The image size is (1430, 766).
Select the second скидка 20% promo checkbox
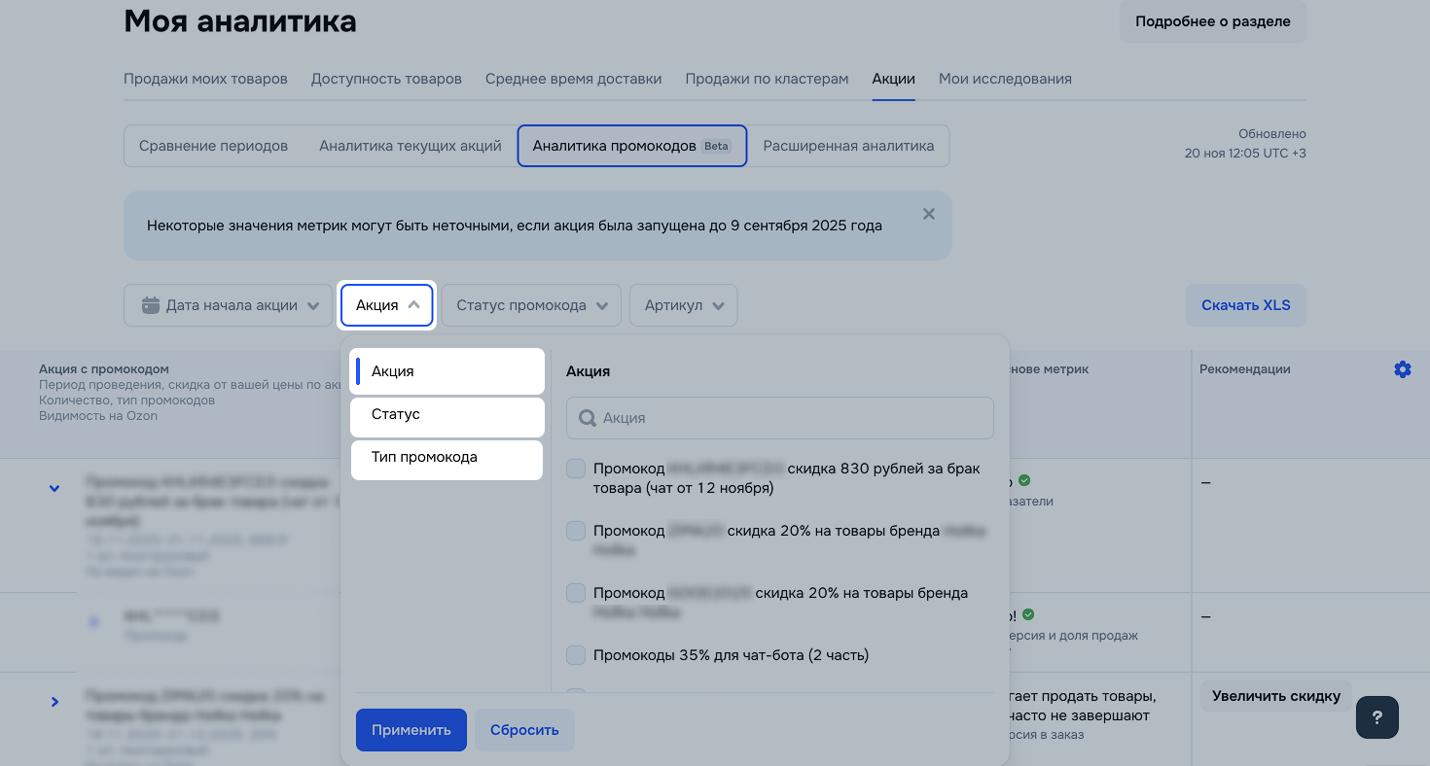tap(576, 593)
